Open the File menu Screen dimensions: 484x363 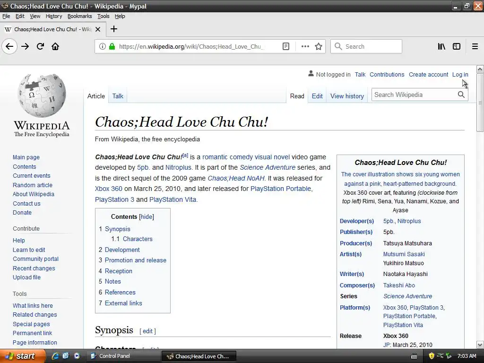[6, 17]
